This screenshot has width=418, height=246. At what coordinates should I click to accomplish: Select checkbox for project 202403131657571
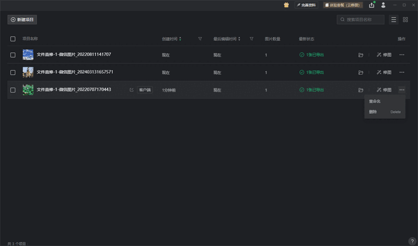coord(13,72)
